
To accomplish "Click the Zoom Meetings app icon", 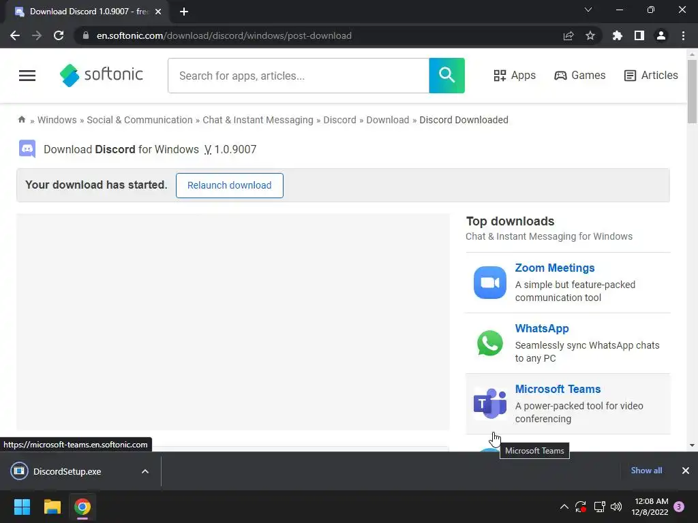I will (489, 283).
